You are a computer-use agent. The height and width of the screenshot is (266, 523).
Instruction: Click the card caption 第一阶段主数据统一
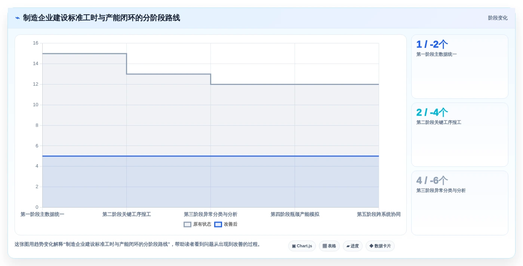click(436, 54)
